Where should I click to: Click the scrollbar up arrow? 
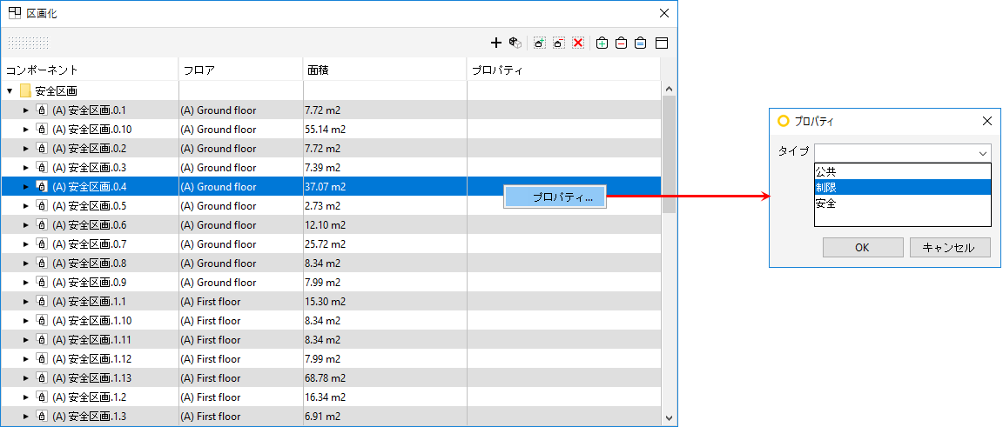click(x=669, y=89)
